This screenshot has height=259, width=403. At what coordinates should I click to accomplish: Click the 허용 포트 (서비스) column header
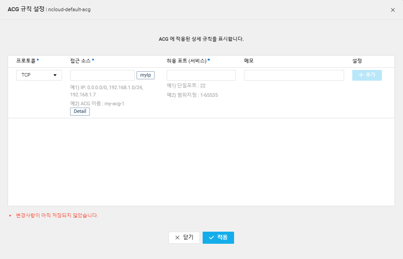coord(186,61)
